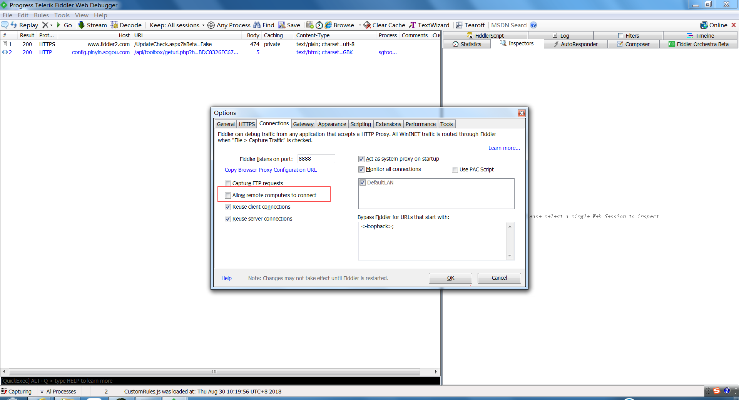This screenshot has height=400, width=739.
Task: Click OK in the Options dialog
Action: pyautogui.click(x=450, y=278)
